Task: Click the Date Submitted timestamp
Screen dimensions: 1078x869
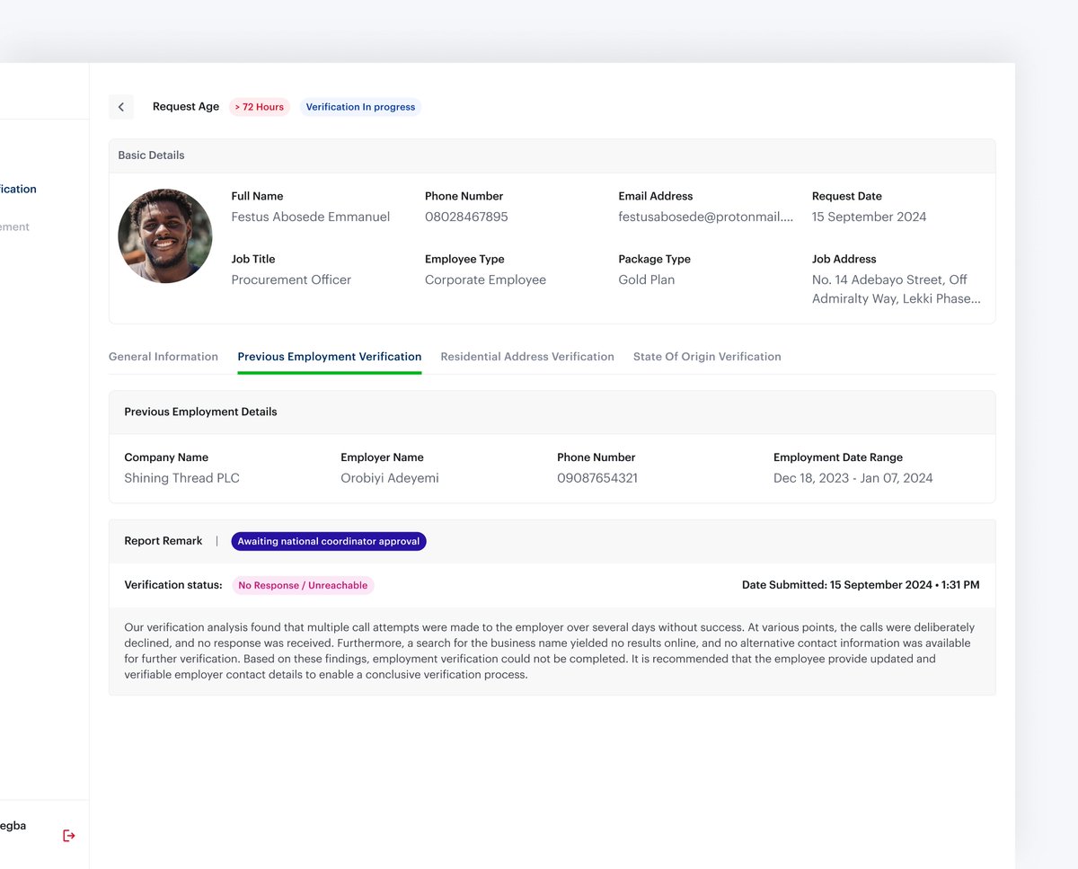Action: 861,585
